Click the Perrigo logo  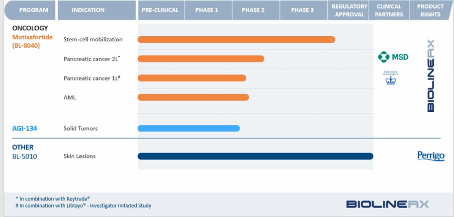(431, 156)
